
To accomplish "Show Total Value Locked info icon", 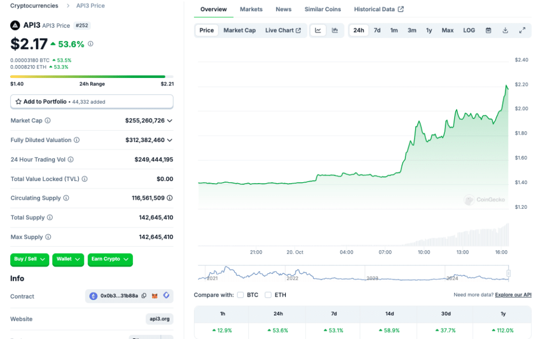I will click(85, 179).
